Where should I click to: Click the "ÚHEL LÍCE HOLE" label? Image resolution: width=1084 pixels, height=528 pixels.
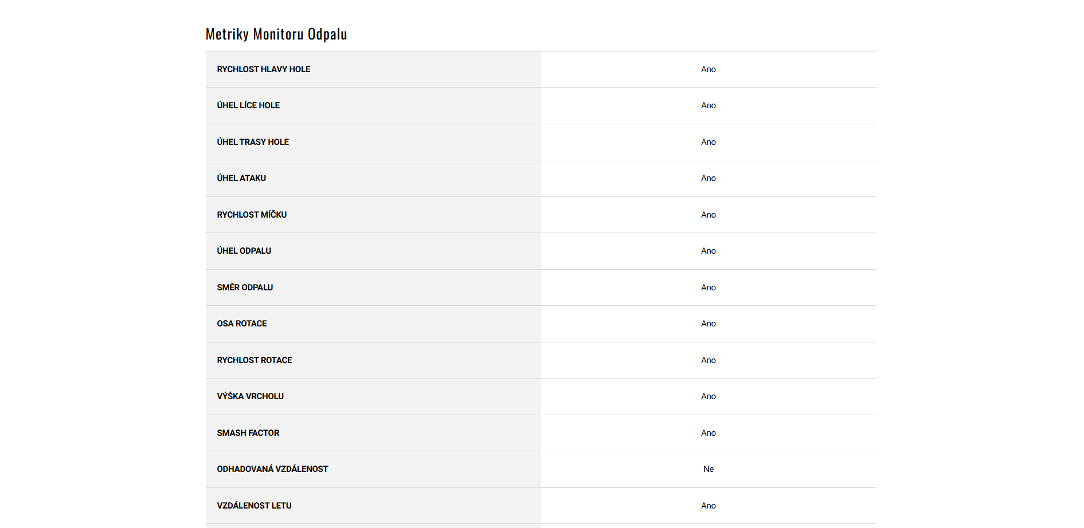point(248,105)
